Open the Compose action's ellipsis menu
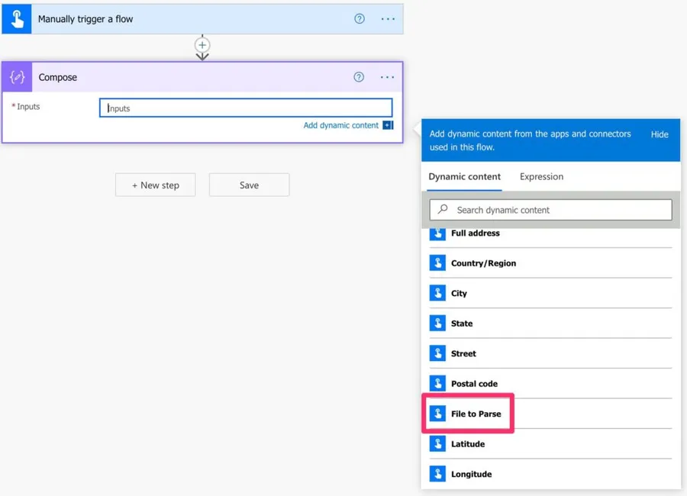Viewport: 687px width, 496px height. tap(387, 77)
